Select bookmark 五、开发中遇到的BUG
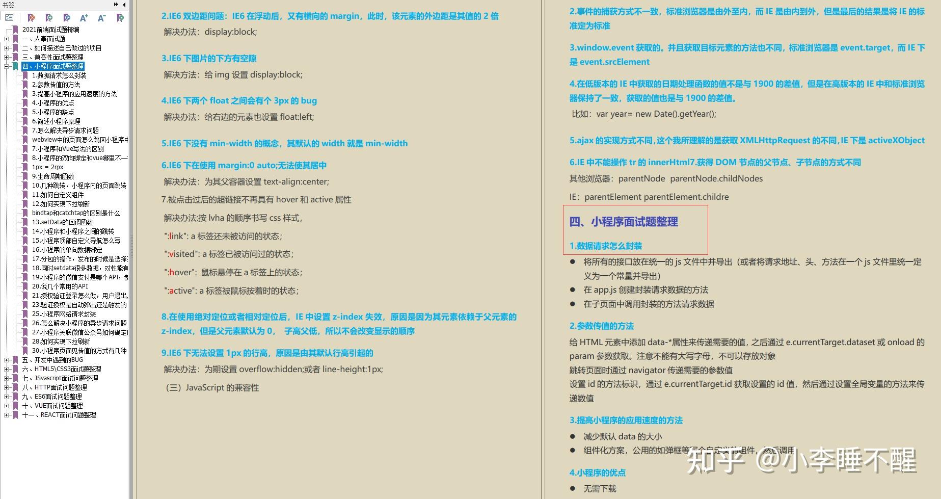This screenshot has height=499, width=941. 52,360
